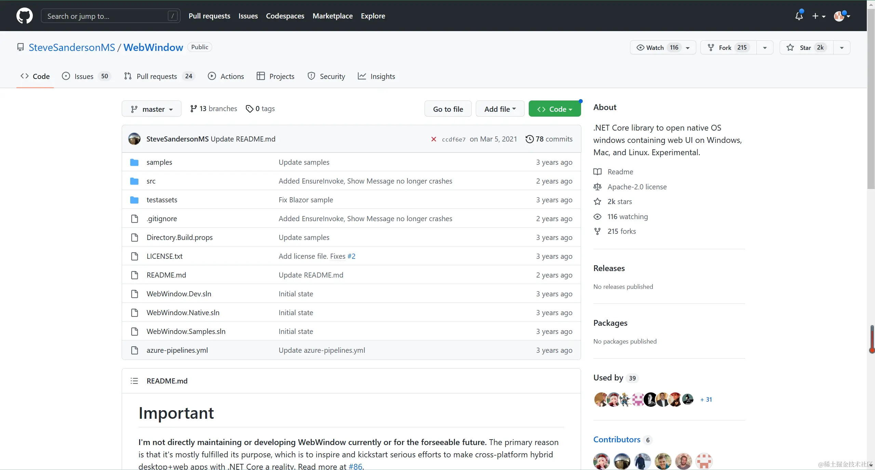Click the 0 tags tag icon
Screen dimensions: 875x470
pos(250,109)
